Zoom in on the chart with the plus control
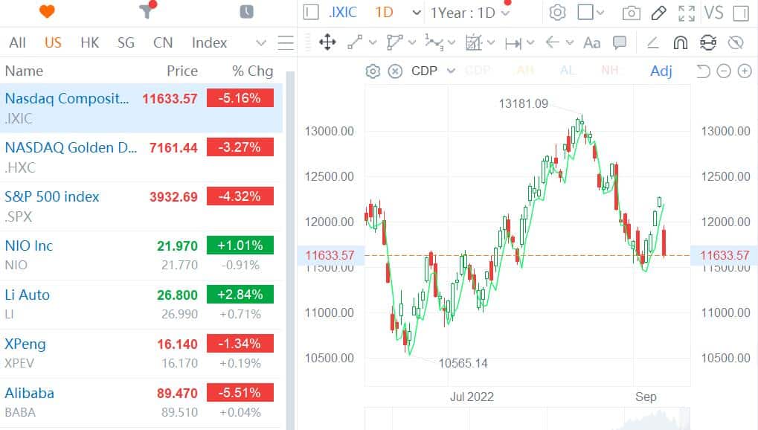The height and width of the screenshot is (430, 758). [x=744, y=71]
